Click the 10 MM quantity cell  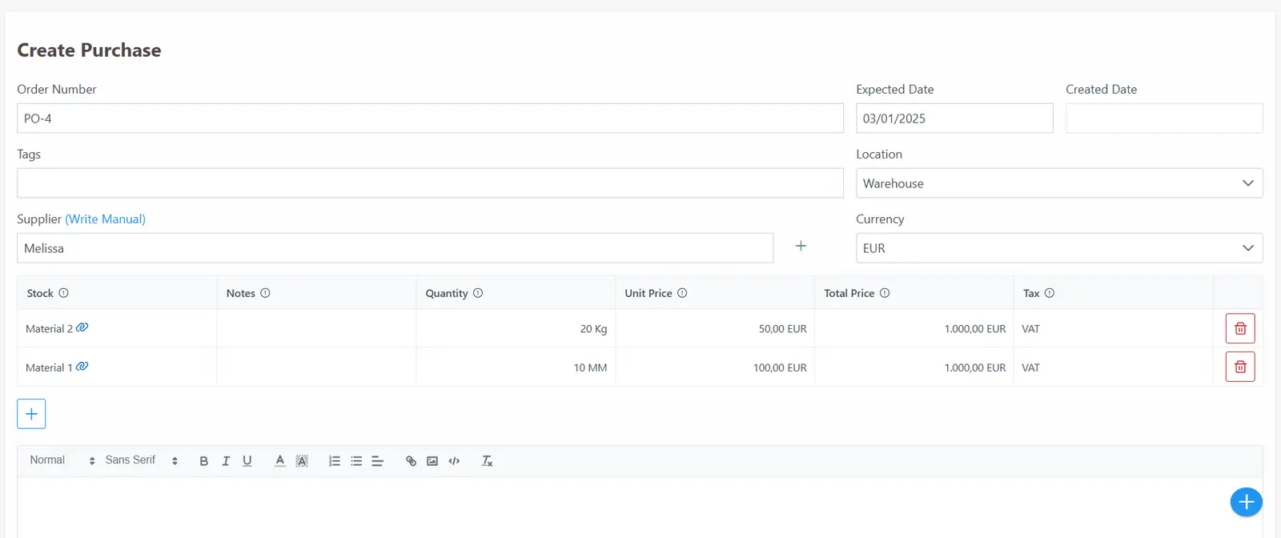pyautogui.click(x=516, y=367)
